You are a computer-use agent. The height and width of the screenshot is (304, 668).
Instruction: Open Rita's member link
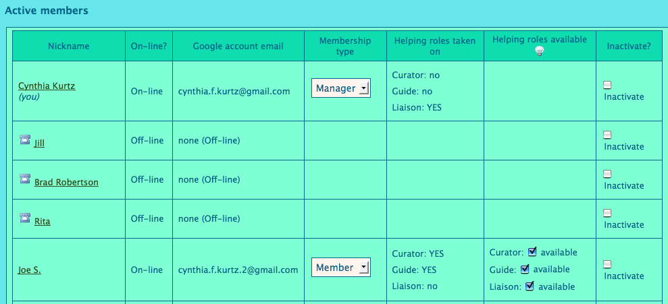click(42, 222)
